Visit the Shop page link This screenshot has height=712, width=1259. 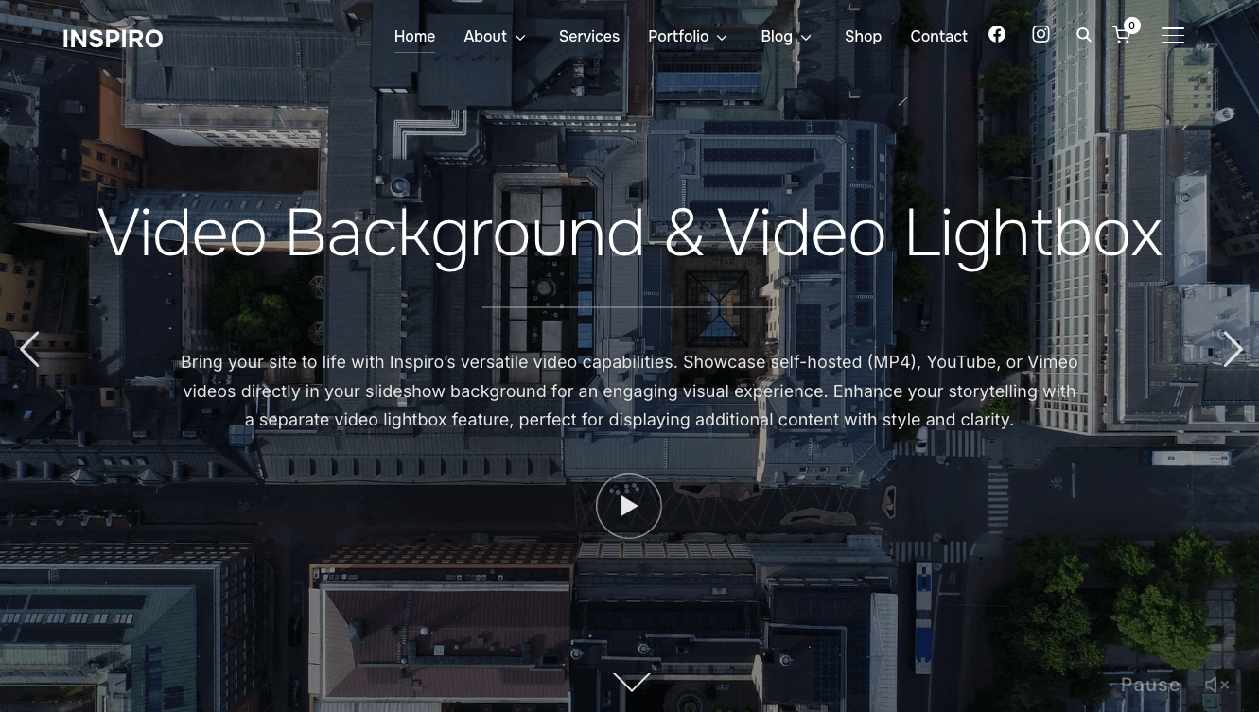(x=863, y=37)
